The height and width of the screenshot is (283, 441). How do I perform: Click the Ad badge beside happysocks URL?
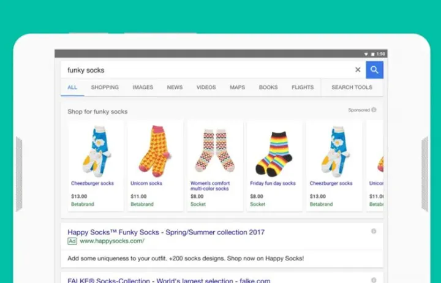tap(72, 241)
